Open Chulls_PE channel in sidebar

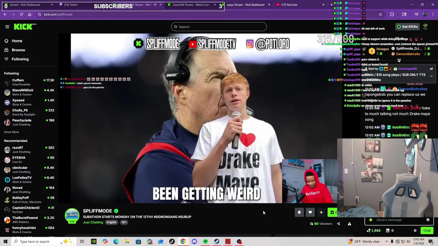pos(29,112)
